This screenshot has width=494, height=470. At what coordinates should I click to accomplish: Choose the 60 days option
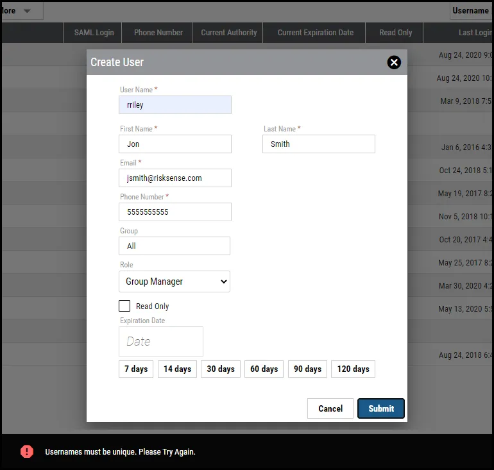tap(264, 369)
